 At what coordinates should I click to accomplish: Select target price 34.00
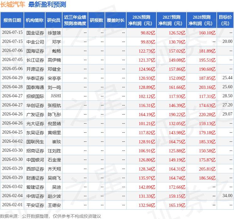(227, 196)
